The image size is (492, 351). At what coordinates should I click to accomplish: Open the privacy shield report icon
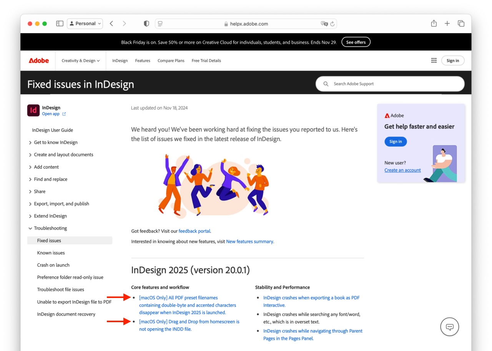[146, 23]
